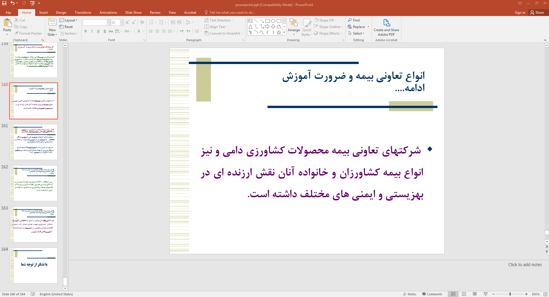The image size is (549, 297).
Task: Select the rectangle shape in shapes gallery
Action: coord(267,21)
